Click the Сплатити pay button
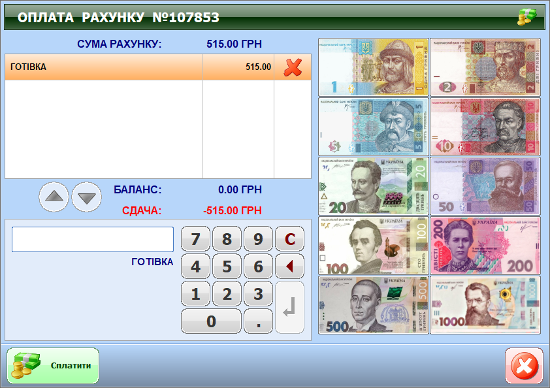The width and height of the screenshot is (550, 388). [53, 366]
